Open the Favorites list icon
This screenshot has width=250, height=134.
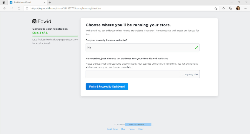[223, 8]
